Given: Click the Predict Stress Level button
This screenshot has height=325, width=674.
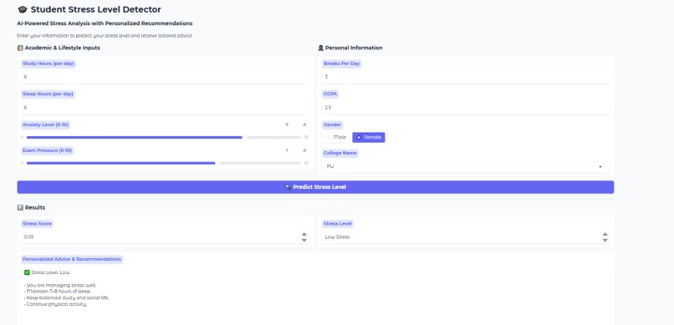Looking at the screenshot, I should point(315,187).
